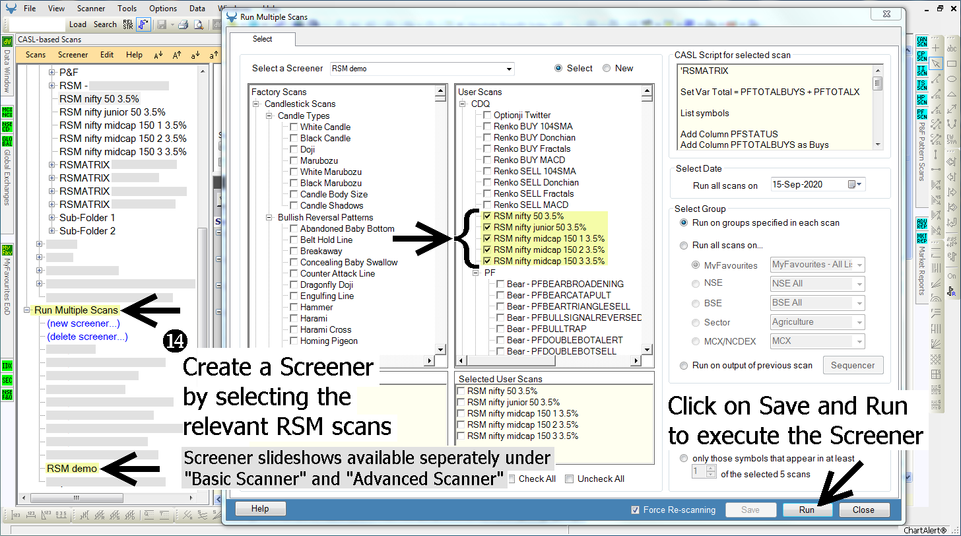Click the ADV REP report icon
This screenshot has height=536, width=961.
pos(922,222)
